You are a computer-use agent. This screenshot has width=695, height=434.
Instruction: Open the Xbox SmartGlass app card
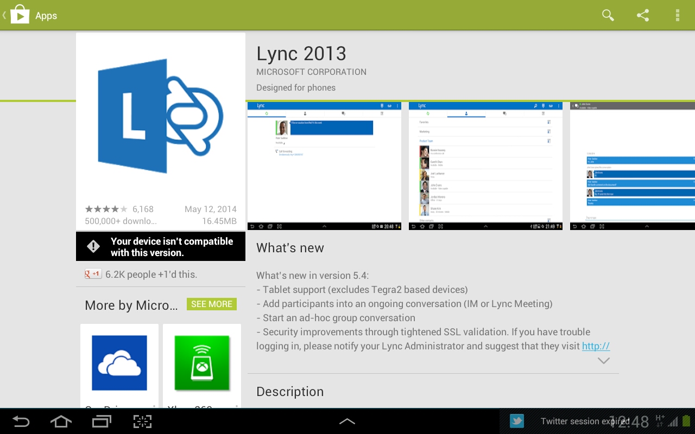(202, 366)
